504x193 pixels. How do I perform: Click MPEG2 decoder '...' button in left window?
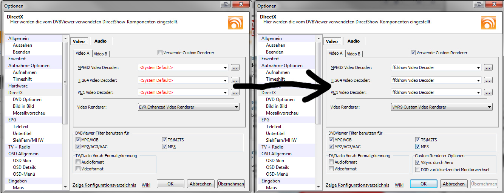tap(235, 68)
